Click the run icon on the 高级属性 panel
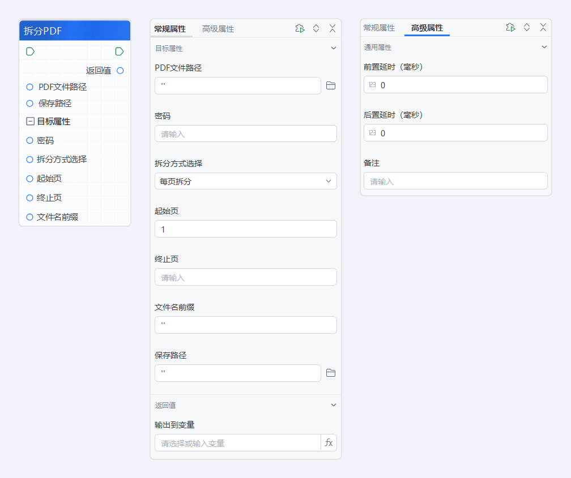Screen dimensions: 571x478 [510, 27]
